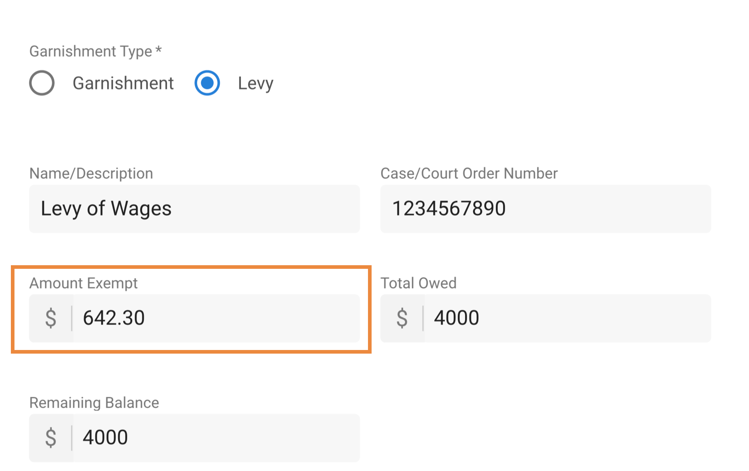Click the Name/Description field label
The width and height of the screenshot is (749, 471).
91,174
